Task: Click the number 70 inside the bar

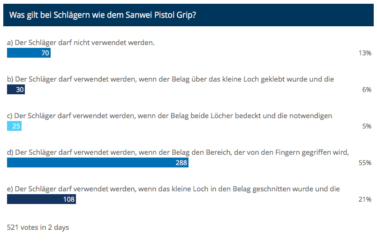Action: click(45, 53)
